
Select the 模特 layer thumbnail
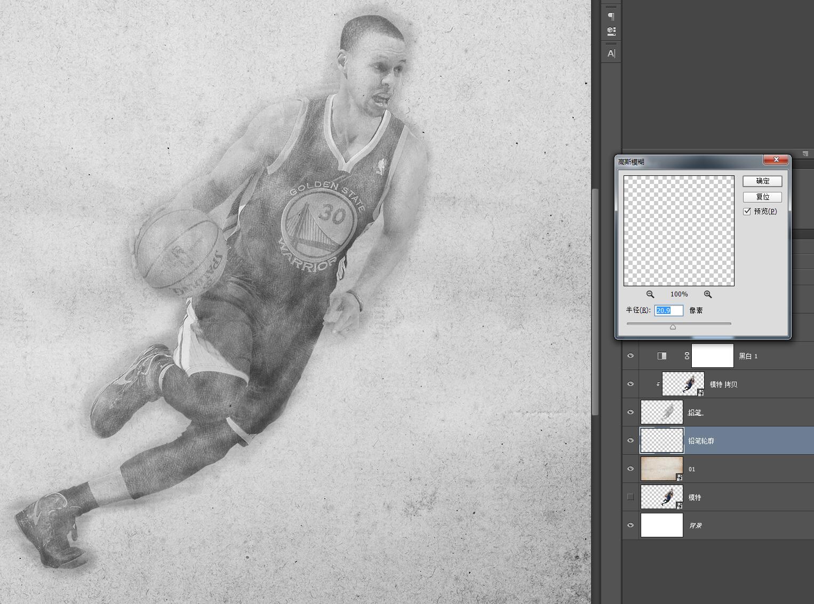tap(662, 497)
